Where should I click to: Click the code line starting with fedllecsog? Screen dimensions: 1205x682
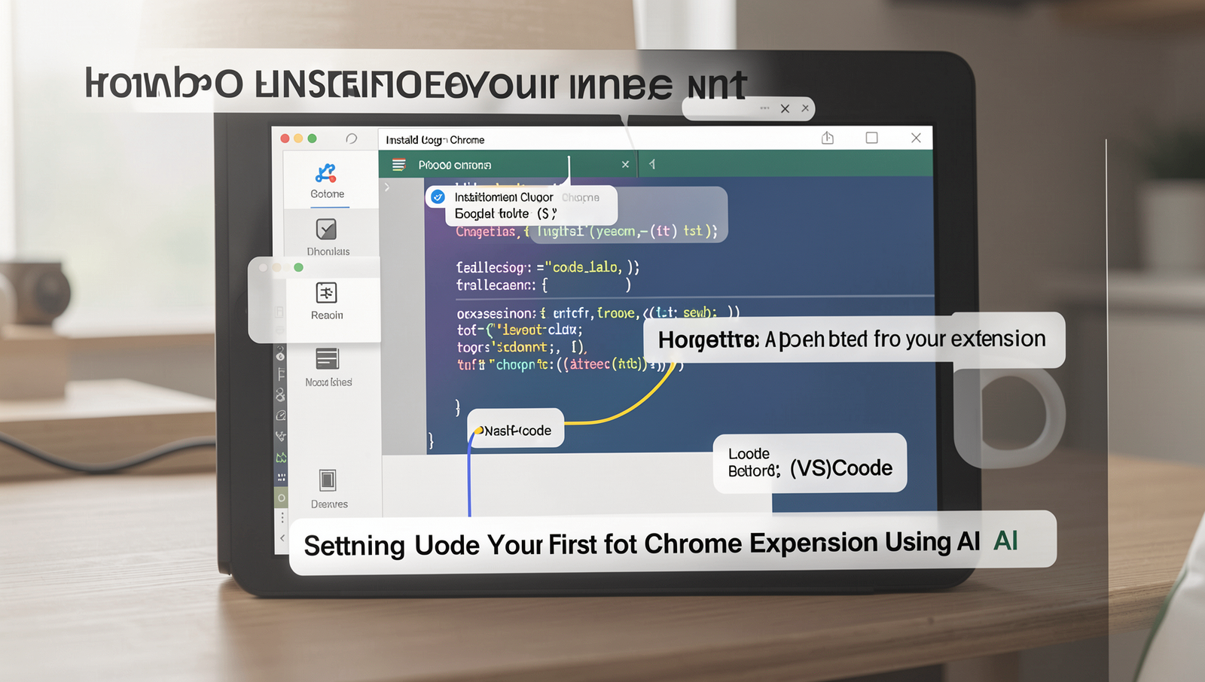[x=548, y=267]
